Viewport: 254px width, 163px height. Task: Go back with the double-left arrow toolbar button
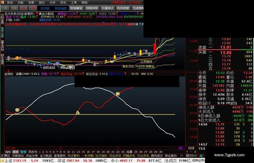pyautogui.click(x=5, y=8)
